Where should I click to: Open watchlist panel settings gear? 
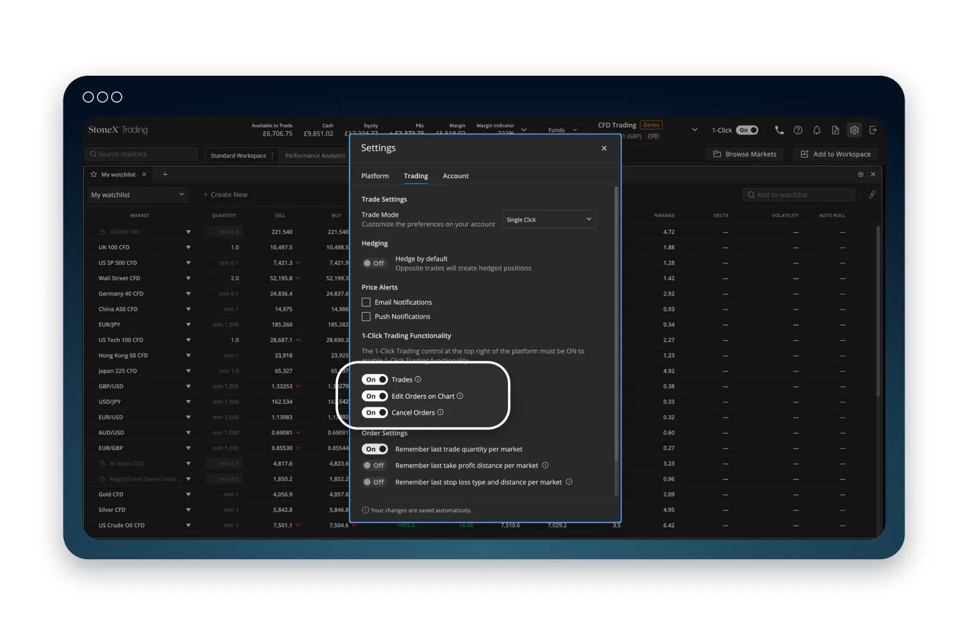point(860,175)
